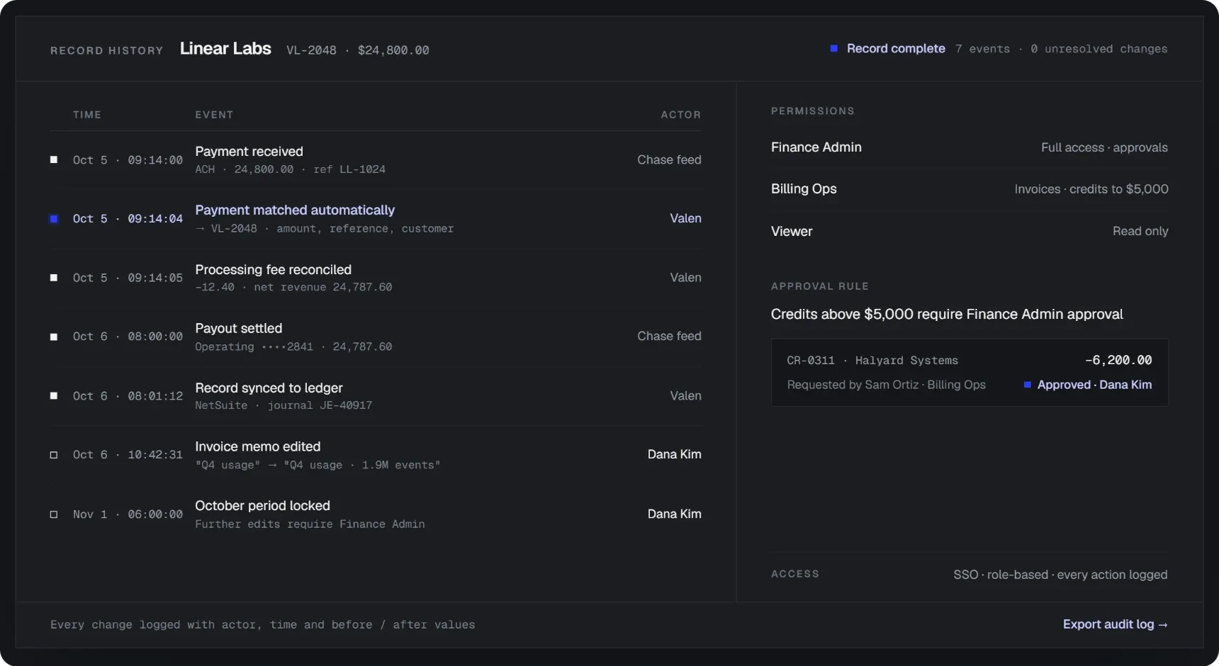Click the Credits above $5,000 approval rule text
Screen dimensions: 1219x666
pyautogui.click(x=947, y=314)
